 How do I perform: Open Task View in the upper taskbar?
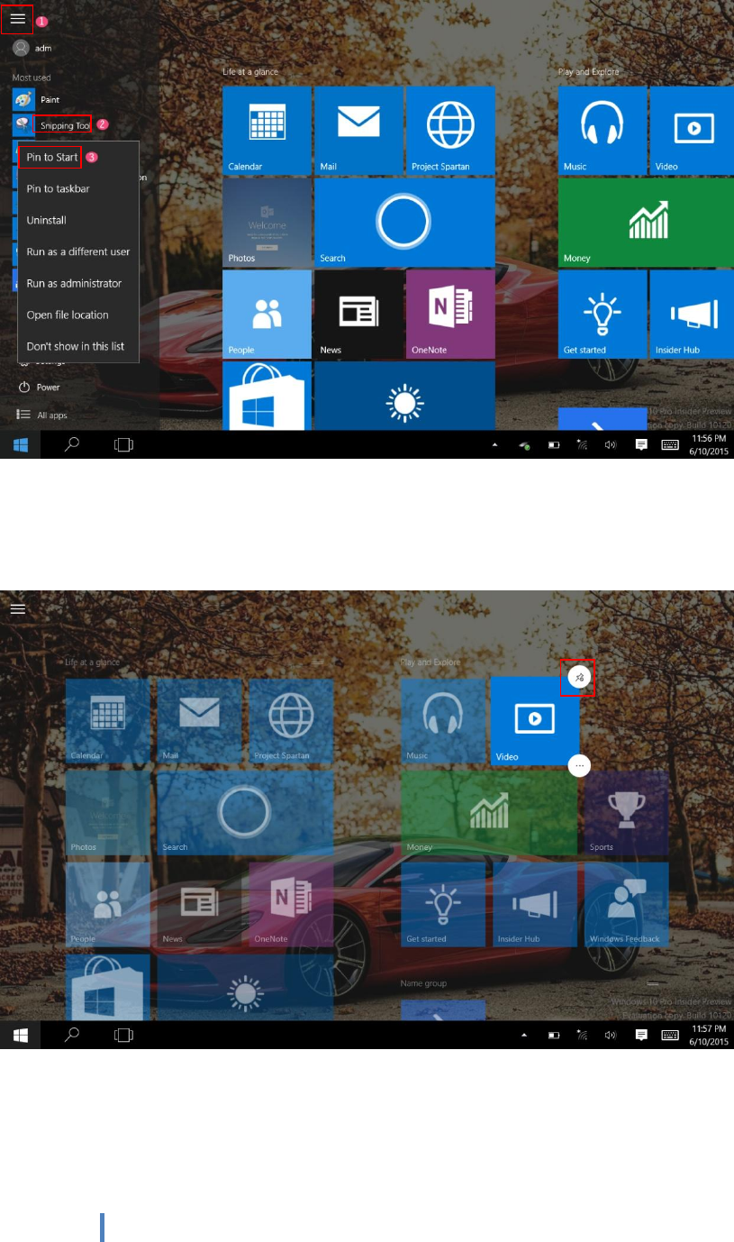pos(123,444)
